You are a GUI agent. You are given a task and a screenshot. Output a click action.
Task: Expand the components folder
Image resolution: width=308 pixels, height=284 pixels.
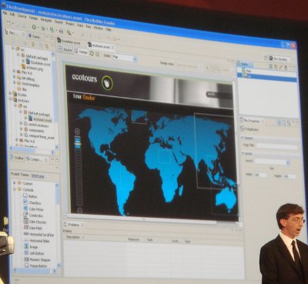coord(22,130)
